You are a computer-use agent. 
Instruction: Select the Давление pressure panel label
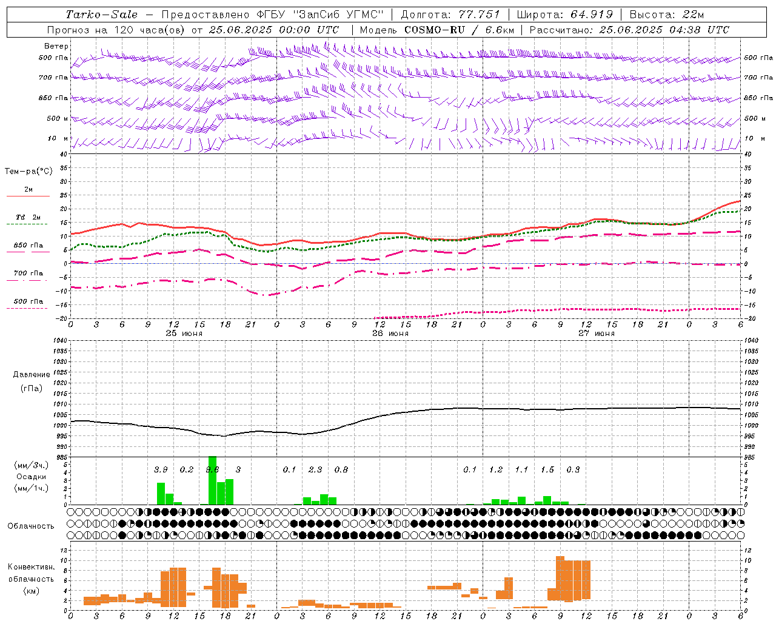[x=32, y=375]
